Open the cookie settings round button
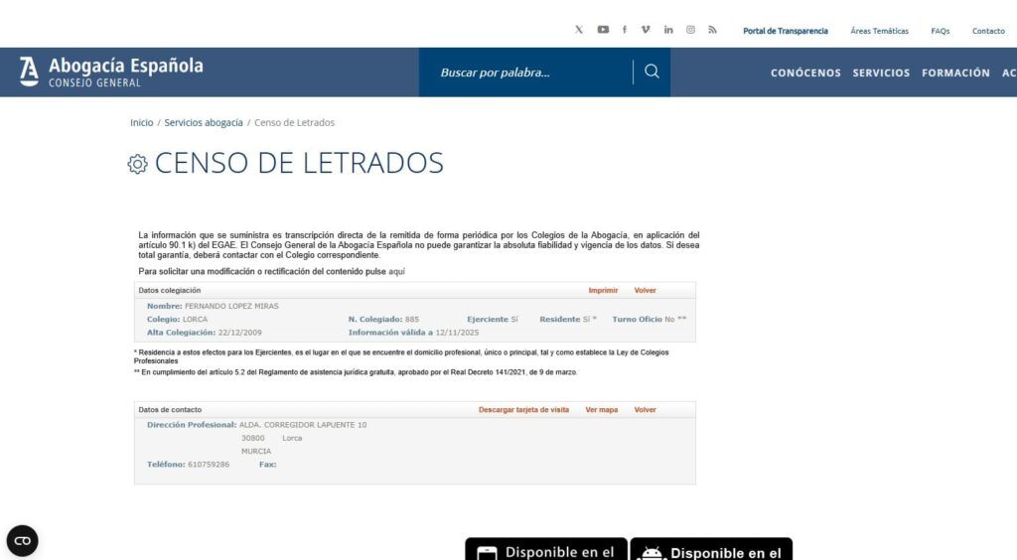This screenshot has width=1017, height=560. click(22, 541)
